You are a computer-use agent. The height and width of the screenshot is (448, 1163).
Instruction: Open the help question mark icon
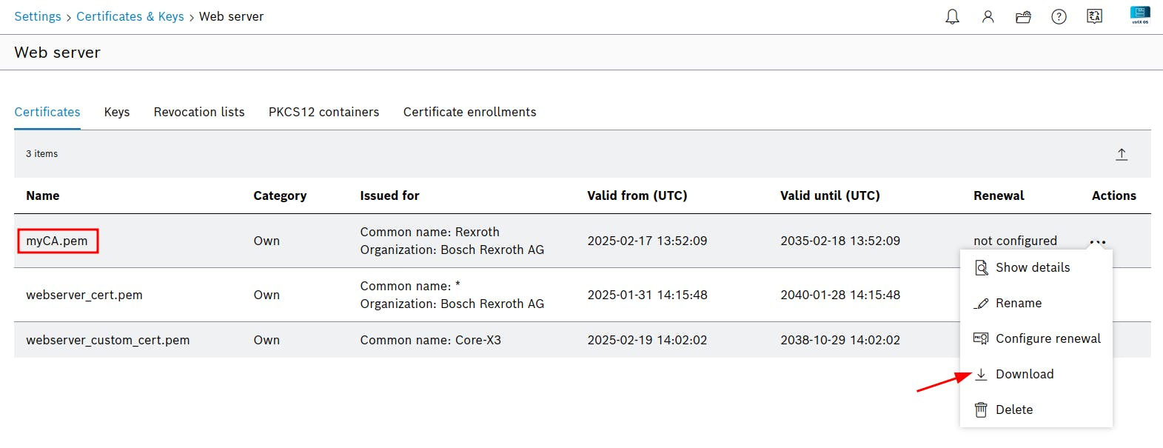[x=1059, y=17]
